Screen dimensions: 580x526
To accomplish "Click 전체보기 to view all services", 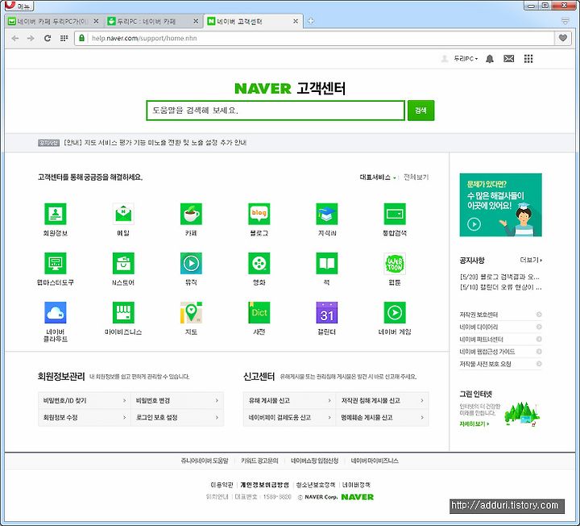I will click(416, 177).
